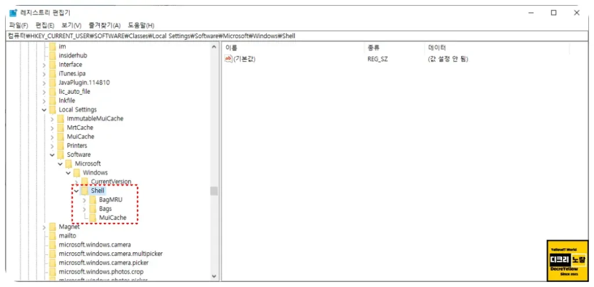This screenshot has width=594, height=287.
Task: Select the JavaPlugin.114810 folder icon
Action: [52, 83]
